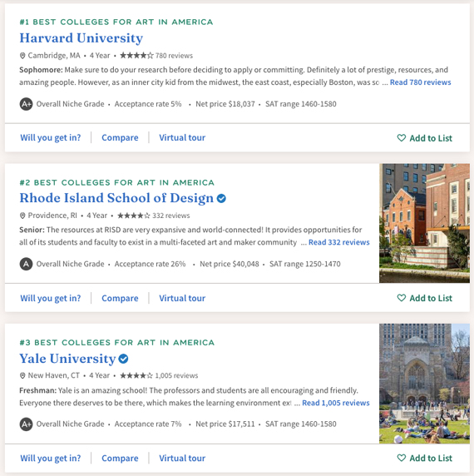Click Yale's A+ Niche grade badge
The image size is (474, 476).
26,424
